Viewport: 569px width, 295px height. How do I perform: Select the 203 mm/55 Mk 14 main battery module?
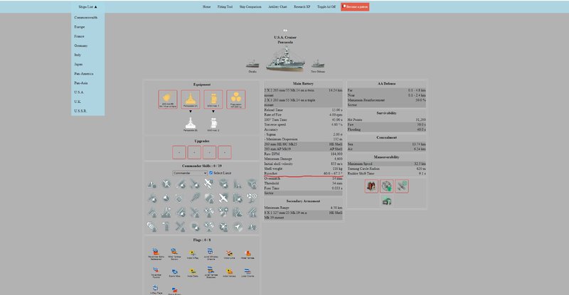[168, 100]
